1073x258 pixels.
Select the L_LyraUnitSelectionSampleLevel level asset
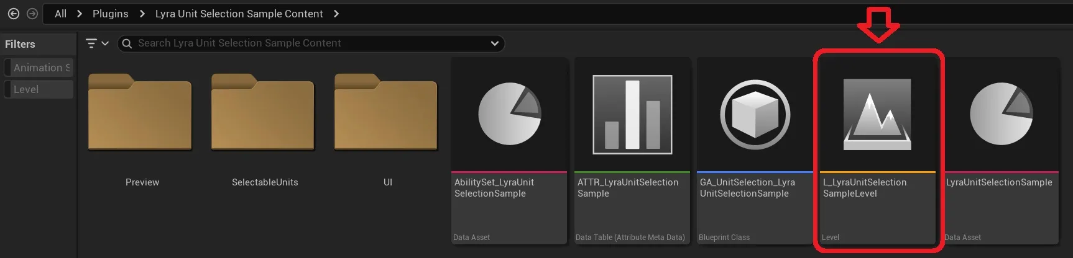click(x=878, y=151)
